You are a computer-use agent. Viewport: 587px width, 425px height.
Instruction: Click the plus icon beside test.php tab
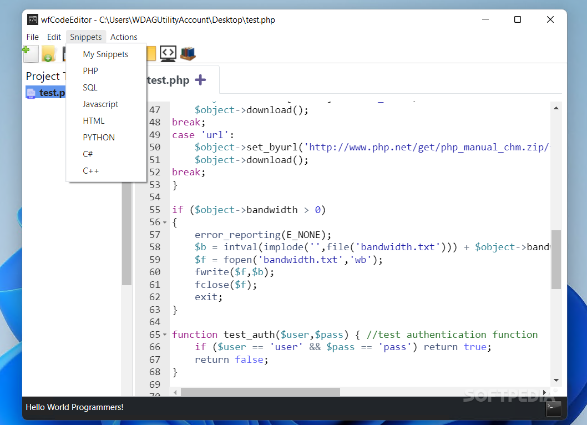pos(201,80)
